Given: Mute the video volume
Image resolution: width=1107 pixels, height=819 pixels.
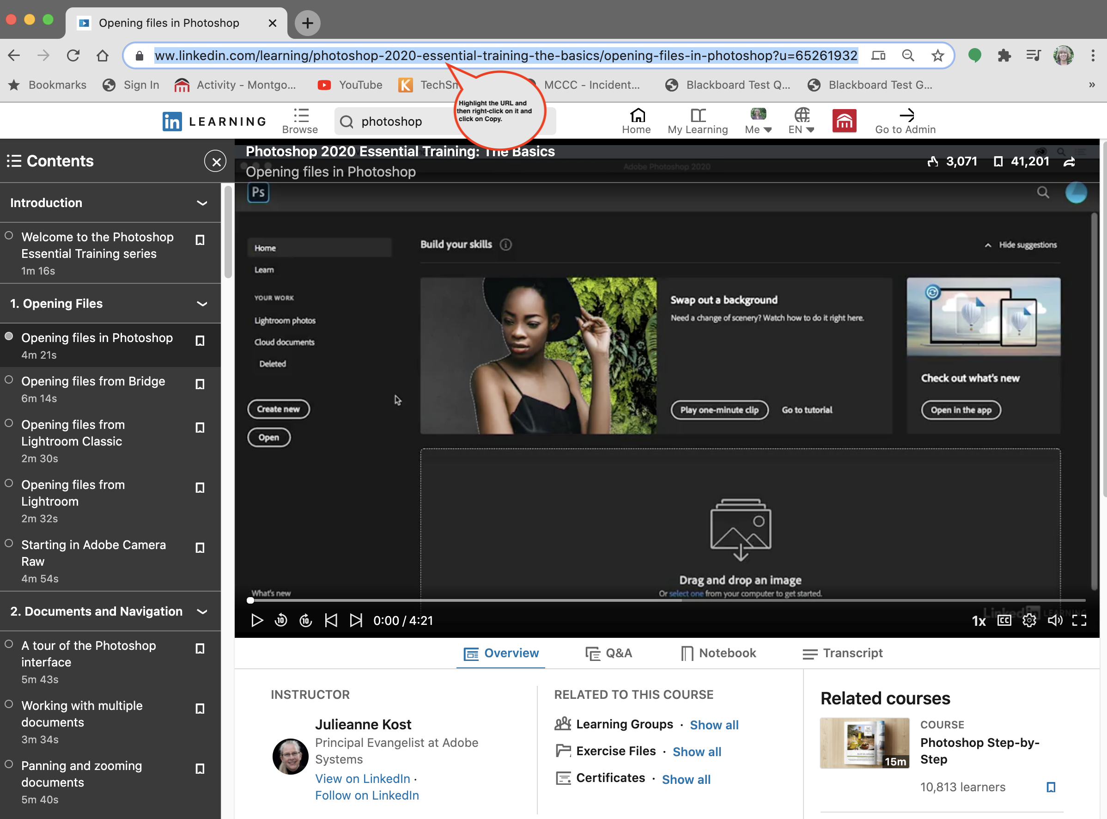Looking at the screenshot, I should point(1054,620).
